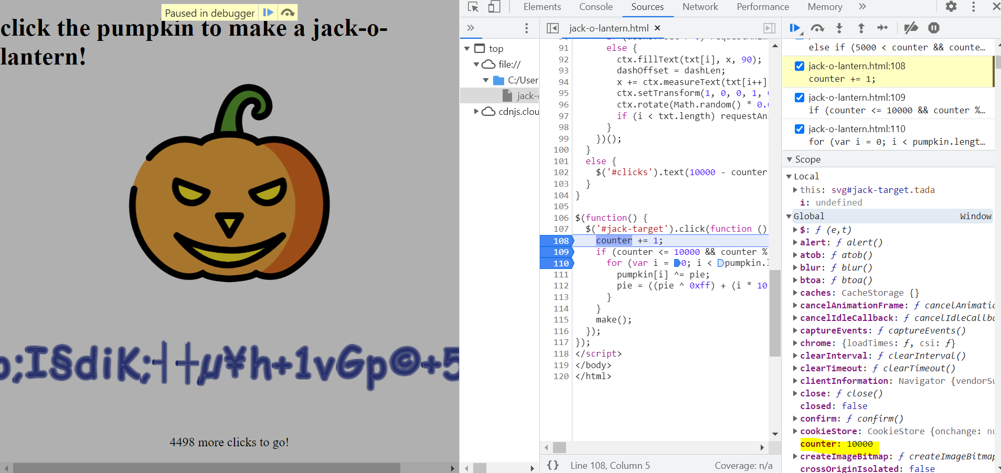The height and width of the screenshot is (473, 1001).
Task: Toggle device toolbar icon
Action: 494,7
